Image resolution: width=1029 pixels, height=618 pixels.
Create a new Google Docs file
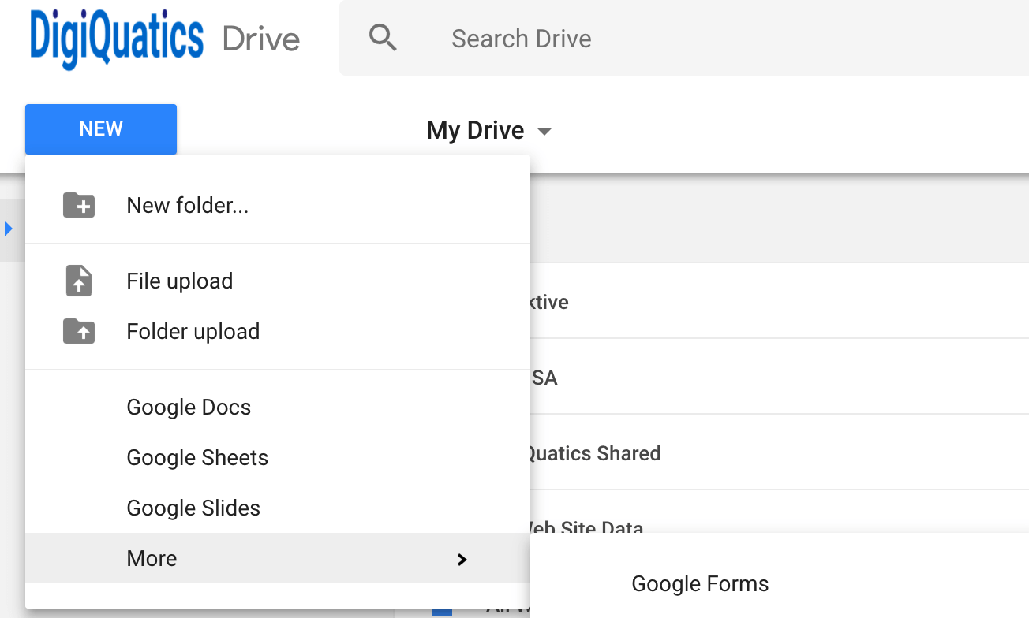pyautogui.click(x=278, y=408)
